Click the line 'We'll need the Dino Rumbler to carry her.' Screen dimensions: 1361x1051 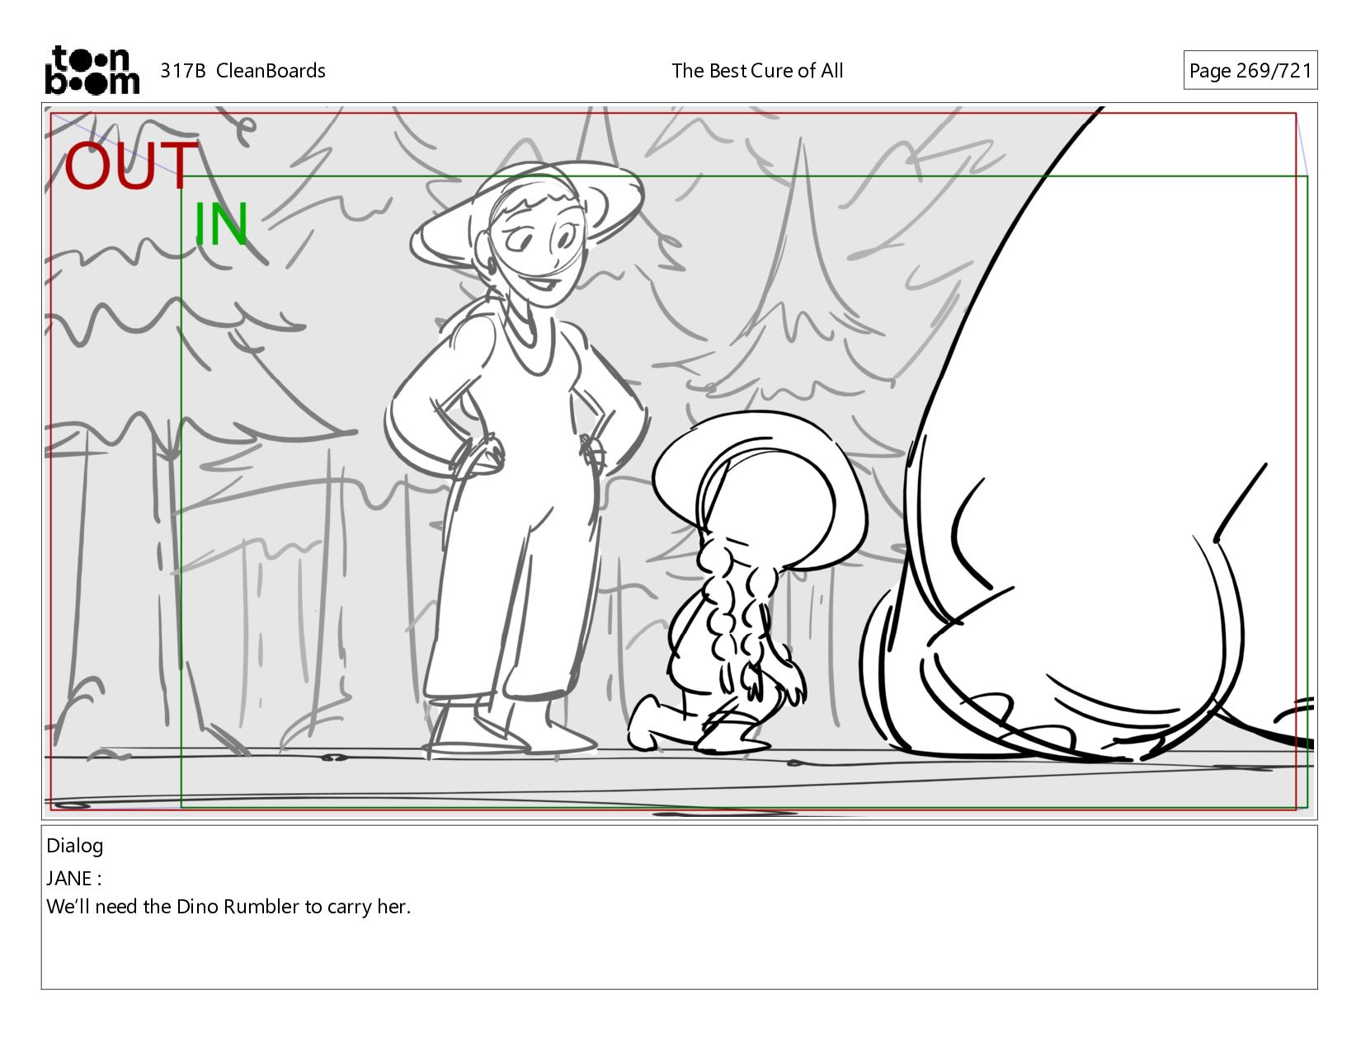click(228, 907)
